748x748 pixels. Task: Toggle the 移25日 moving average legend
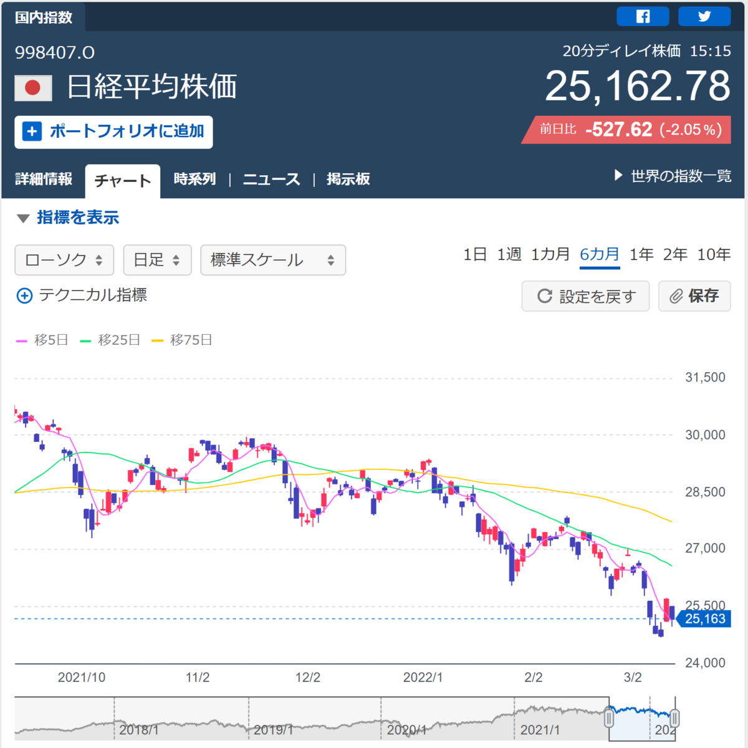(110, 340)
